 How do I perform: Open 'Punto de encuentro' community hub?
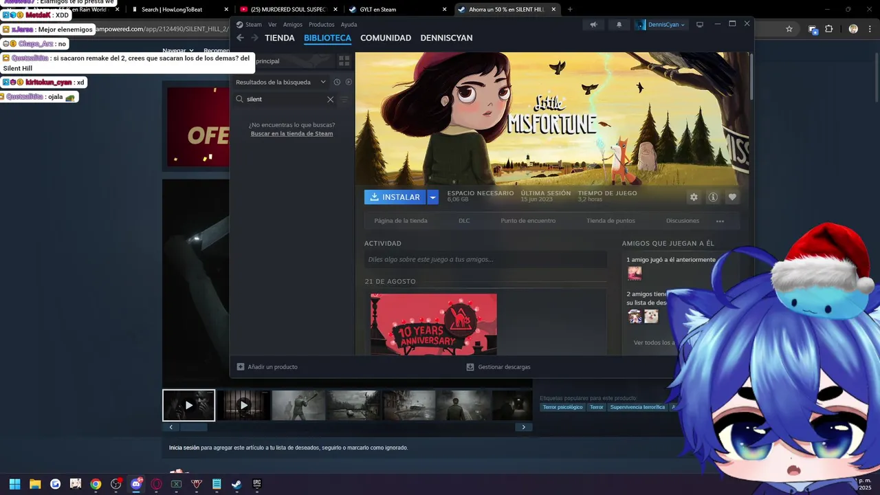528,221
